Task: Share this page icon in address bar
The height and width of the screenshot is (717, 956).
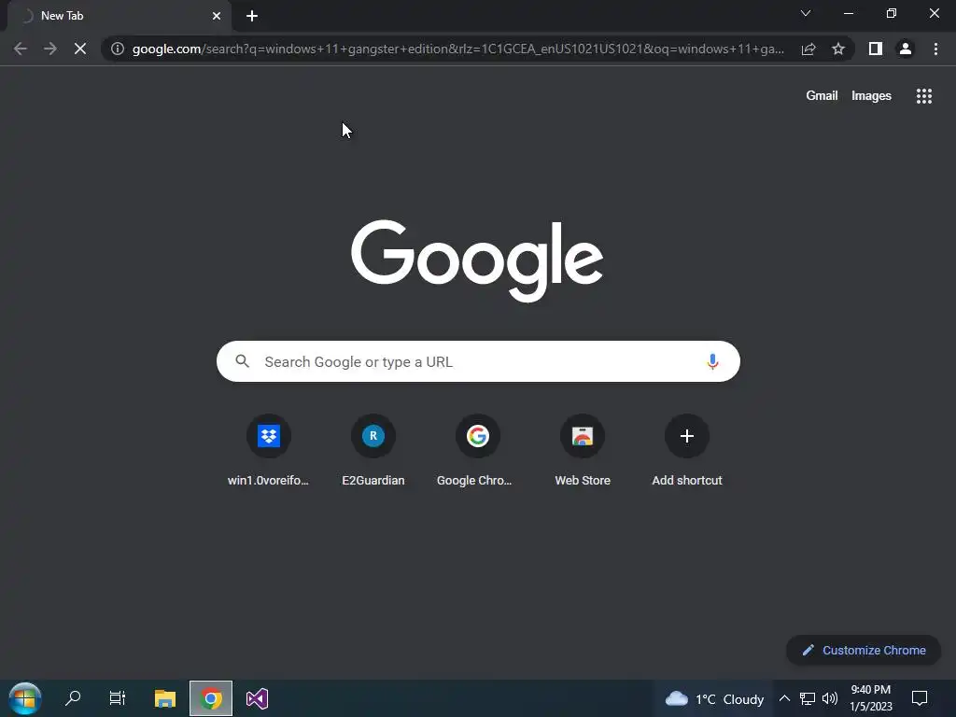Action: pos(808,49)
